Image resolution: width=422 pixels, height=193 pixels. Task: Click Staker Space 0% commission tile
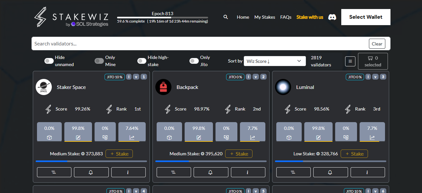[105, 132]
